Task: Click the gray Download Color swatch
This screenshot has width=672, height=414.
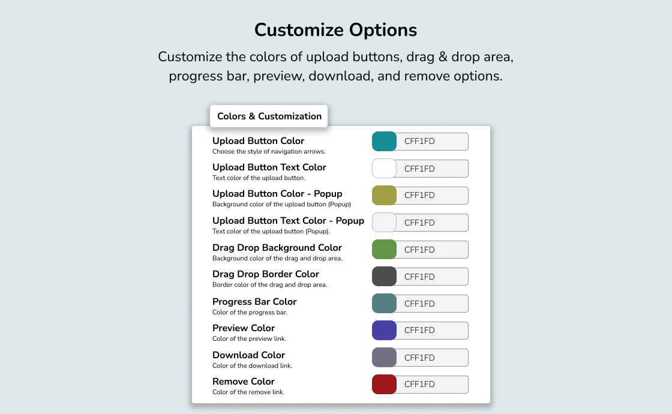Action: (384, 358)
